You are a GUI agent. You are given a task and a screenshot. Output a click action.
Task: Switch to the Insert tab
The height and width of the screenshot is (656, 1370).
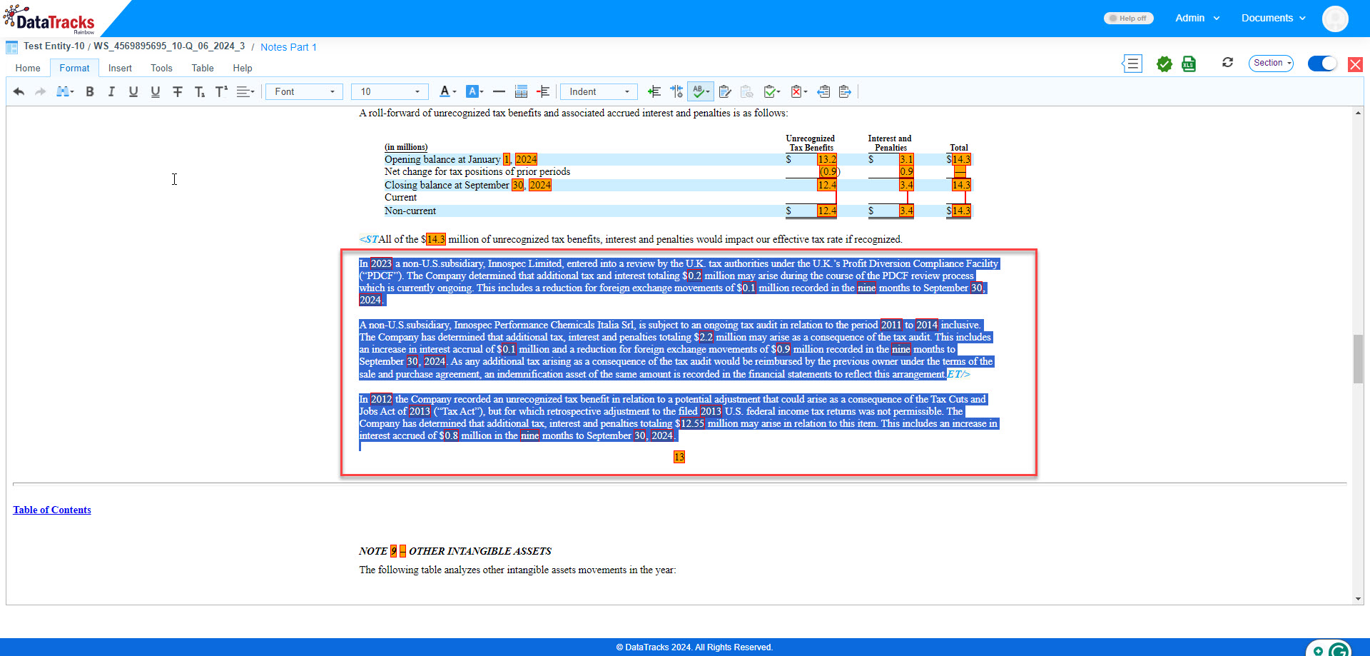point(120,68)
